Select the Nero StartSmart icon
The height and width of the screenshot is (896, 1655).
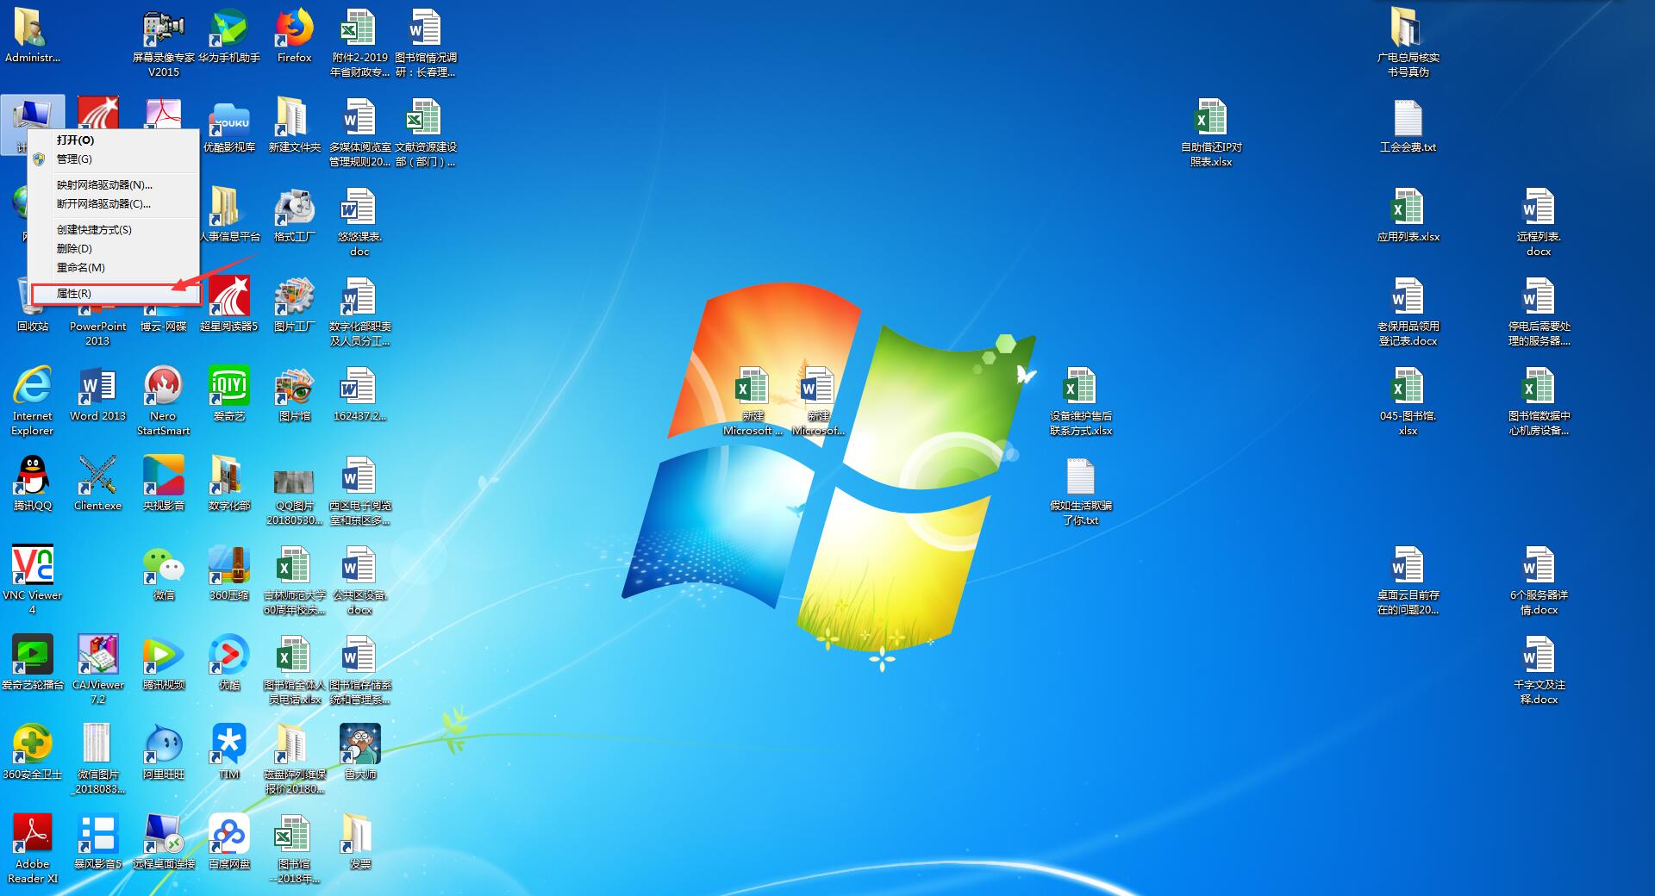click(x=164, y=401)
